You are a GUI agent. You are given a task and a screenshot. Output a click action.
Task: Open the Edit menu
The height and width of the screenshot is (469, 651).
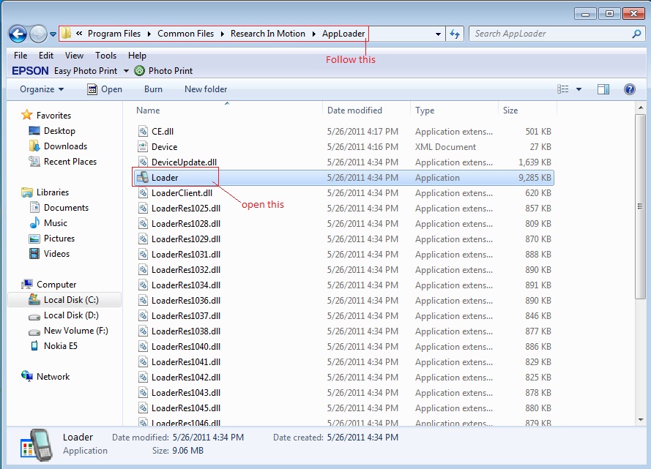pos(46,55)
